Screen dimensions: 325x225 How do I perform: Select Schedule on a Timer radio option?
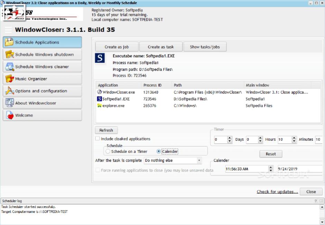108,151
